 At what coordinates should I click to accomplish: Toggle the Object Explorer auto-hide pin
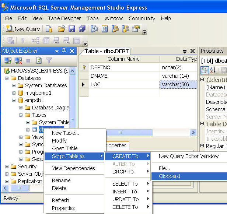[64, 51]
